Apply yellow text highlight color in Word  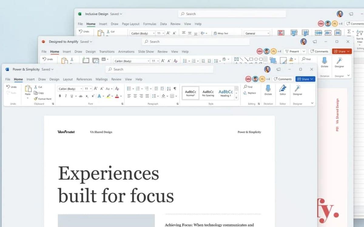108,96
